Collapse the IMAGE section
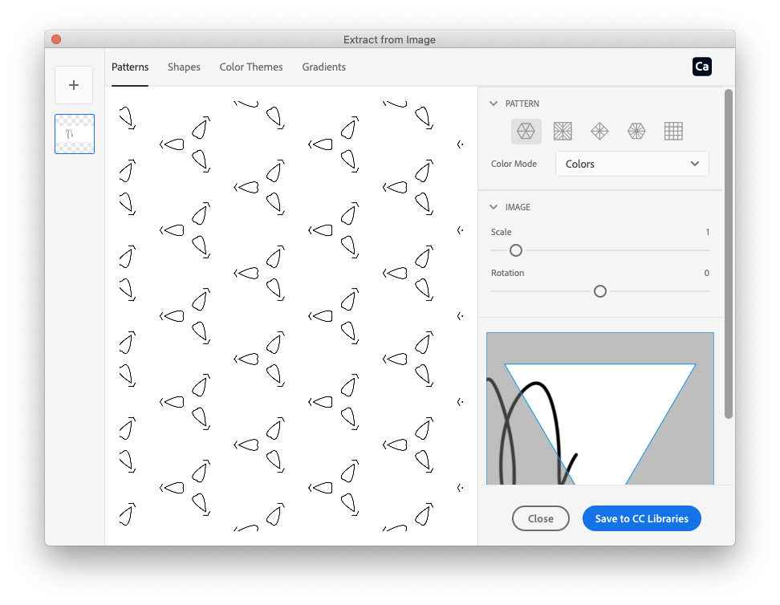The image size is (780, 605). (x=493, y=207)
